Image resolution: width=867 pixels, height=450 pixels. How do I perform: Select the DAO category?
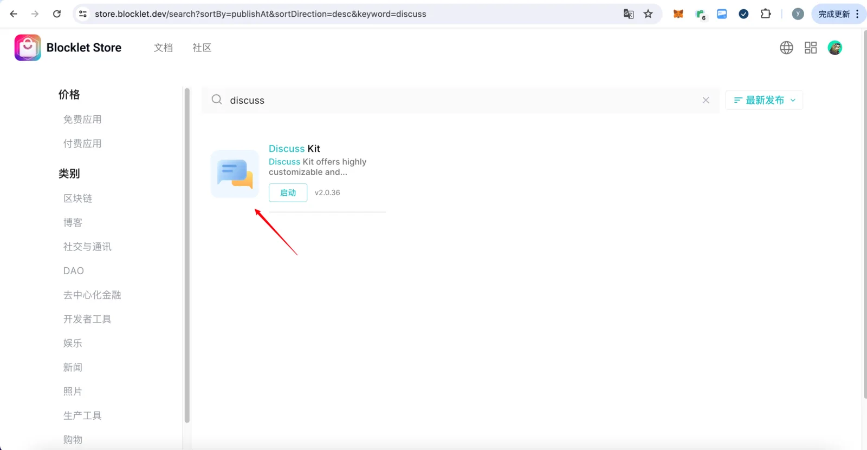pos(74,271)
